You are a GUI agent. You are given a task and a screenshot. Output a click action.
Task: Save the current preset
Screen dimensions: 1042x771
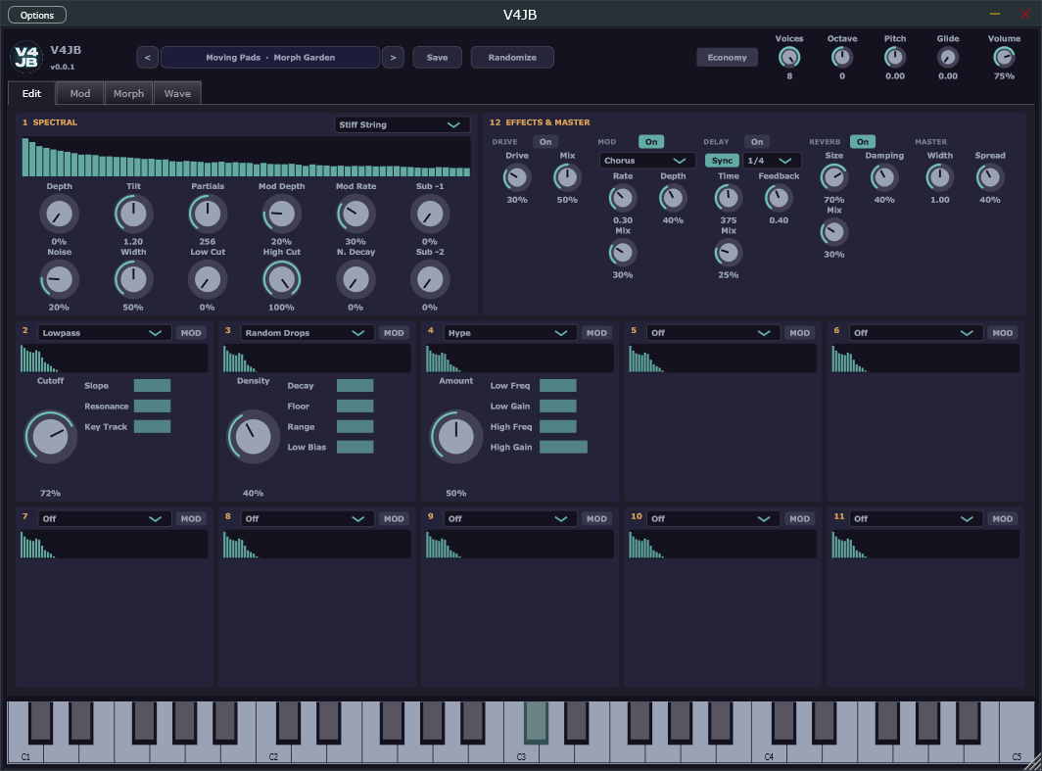437,57
